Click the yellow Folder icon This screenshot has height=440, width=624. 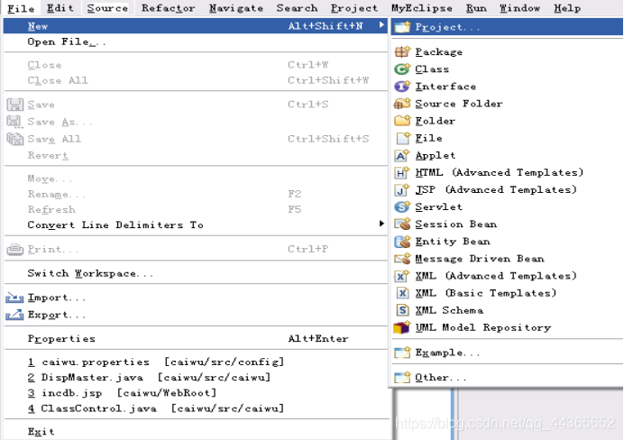(x=402, y=121)
